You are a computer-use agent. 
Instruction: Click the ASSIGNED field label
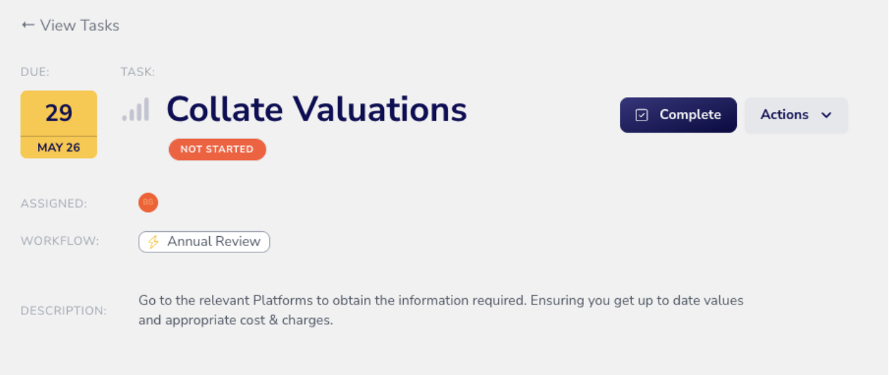(54, 204)
